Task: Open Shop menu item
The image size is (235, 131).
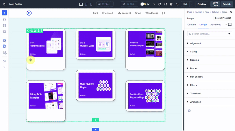Action: click(138, 13)
